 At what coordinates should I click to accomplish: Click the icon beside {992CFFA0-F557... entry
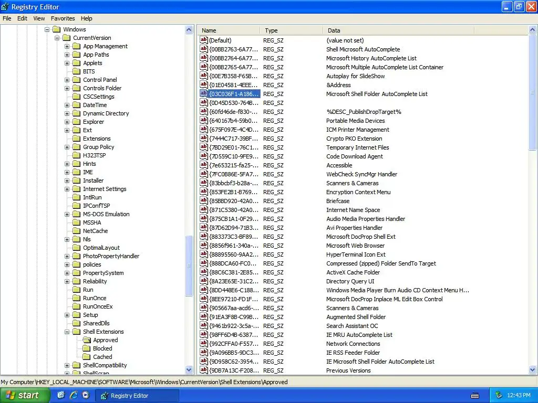[204, 343]
